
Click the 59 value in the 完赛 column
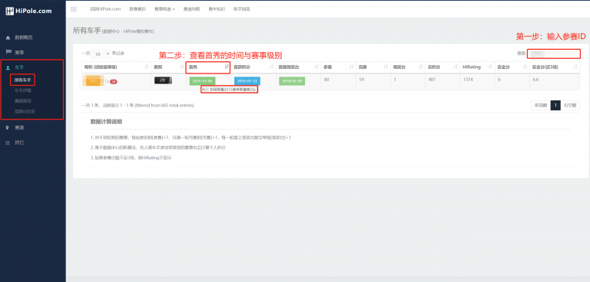point(361,79)
